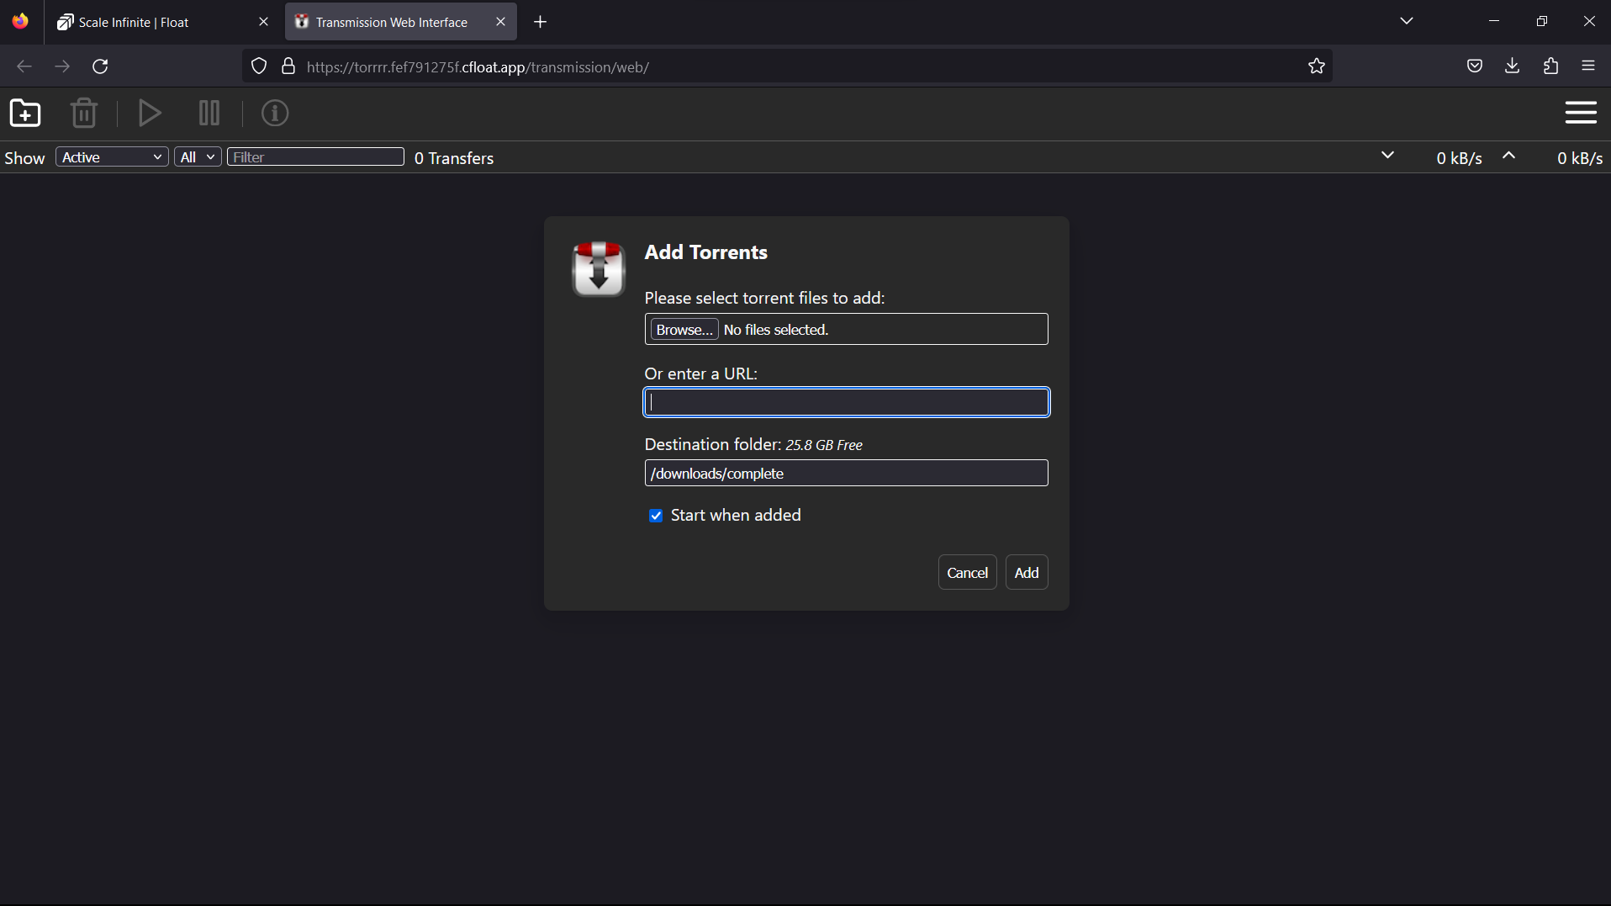The width and height of the screenshot is (1611, 906).
Task: Click the address bar URL
Action: click(478, 67)
